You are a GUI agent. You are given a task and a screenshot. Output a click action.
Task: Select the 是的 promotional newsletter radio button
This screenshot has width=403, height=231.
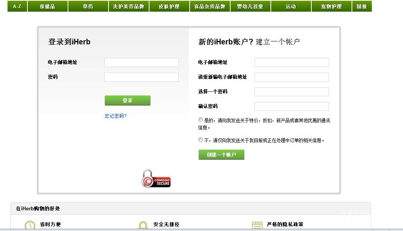coord(201,120)
